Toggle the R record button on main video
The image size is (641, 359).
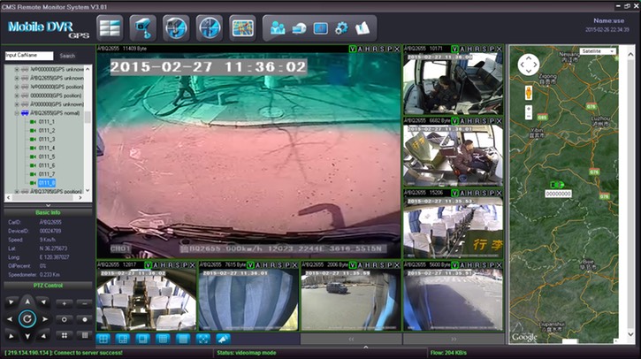click(375, 47)
